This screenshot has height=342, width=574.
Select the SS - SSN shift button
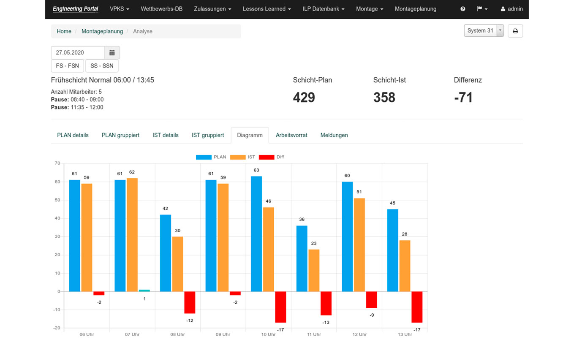[x=102, y=66]
